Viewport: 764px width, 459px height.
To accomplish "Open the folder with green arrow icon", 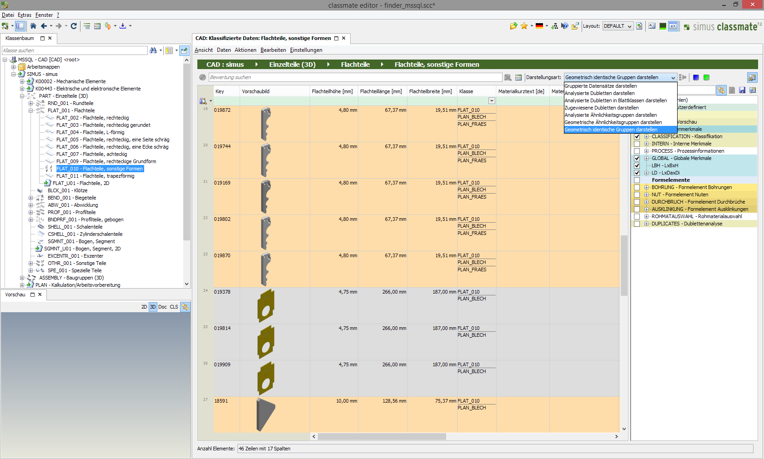I will 513,26.
